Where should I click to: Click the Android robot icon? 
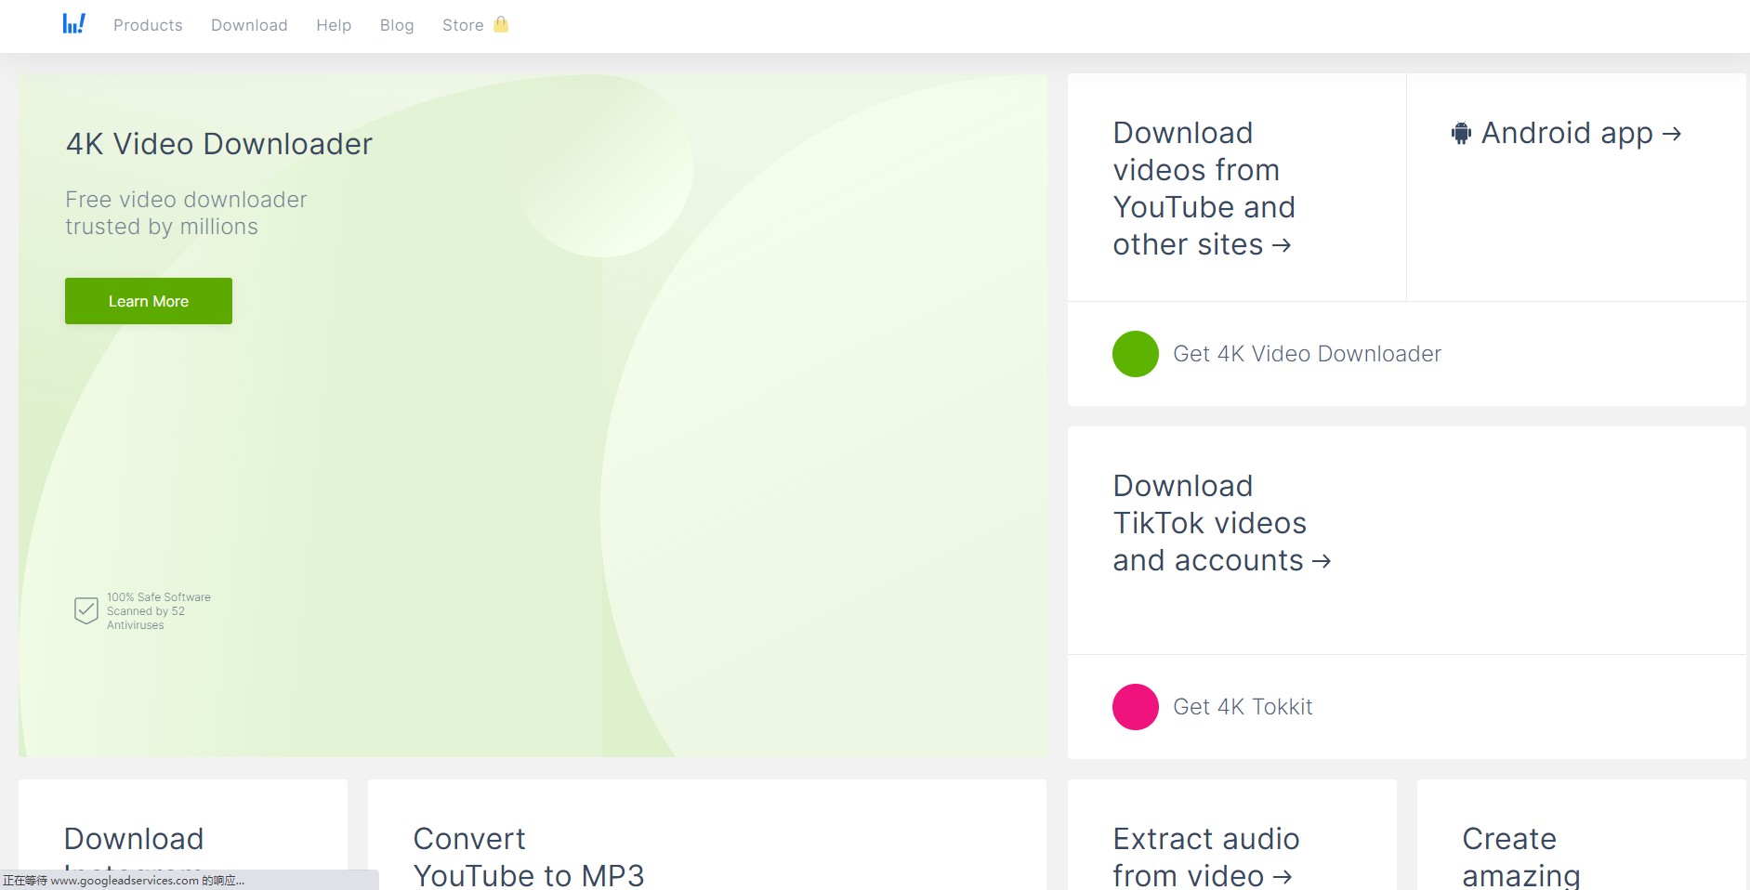[x=1461, y=134]
